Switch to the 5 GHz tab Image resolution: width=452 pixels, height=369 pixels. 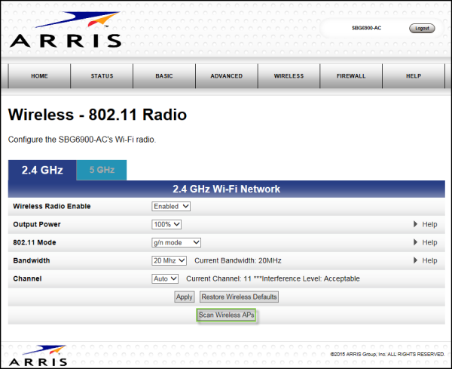click(102, 171)
